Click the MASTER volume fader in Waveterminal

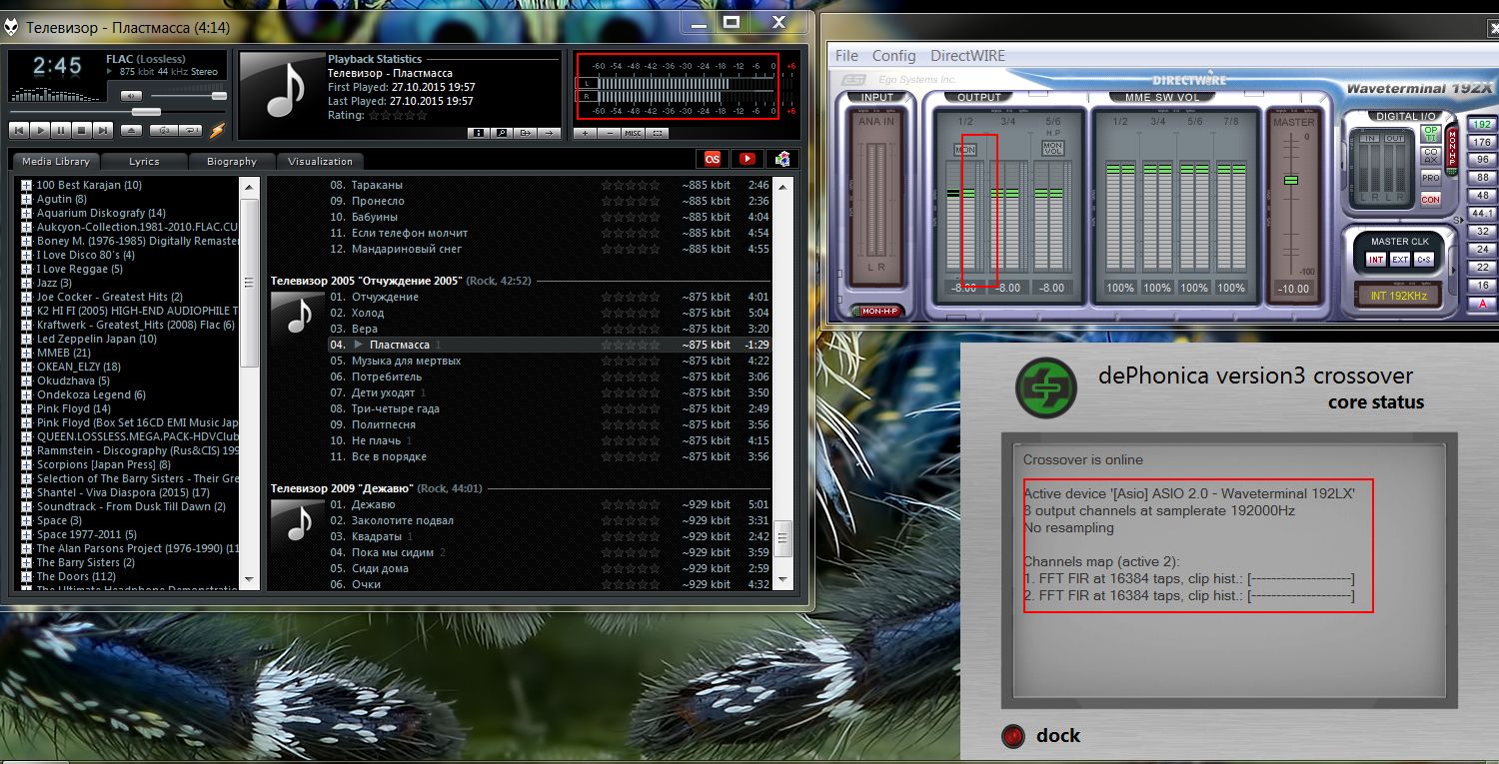(1290, 180)
